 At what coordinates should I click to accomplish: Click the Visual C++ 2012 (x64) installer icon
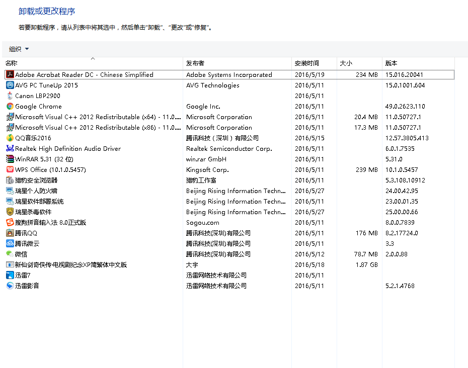tap(10, 117)
